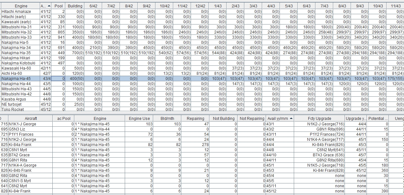Sort by the Aircraft column header
Image resolution: width=404 pixels, height=195 pixels.
[x=31, y=119]
